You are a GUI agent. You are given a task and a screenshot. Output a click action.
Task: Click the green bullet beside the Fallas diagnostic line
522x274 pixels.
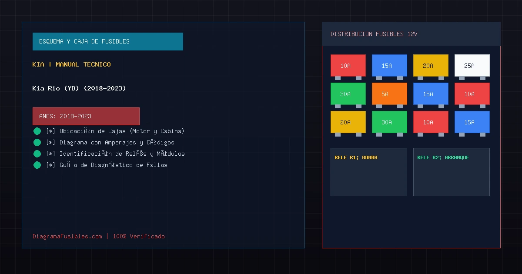37,165
